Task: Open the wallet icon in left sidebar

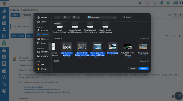Action: (4, 71)
